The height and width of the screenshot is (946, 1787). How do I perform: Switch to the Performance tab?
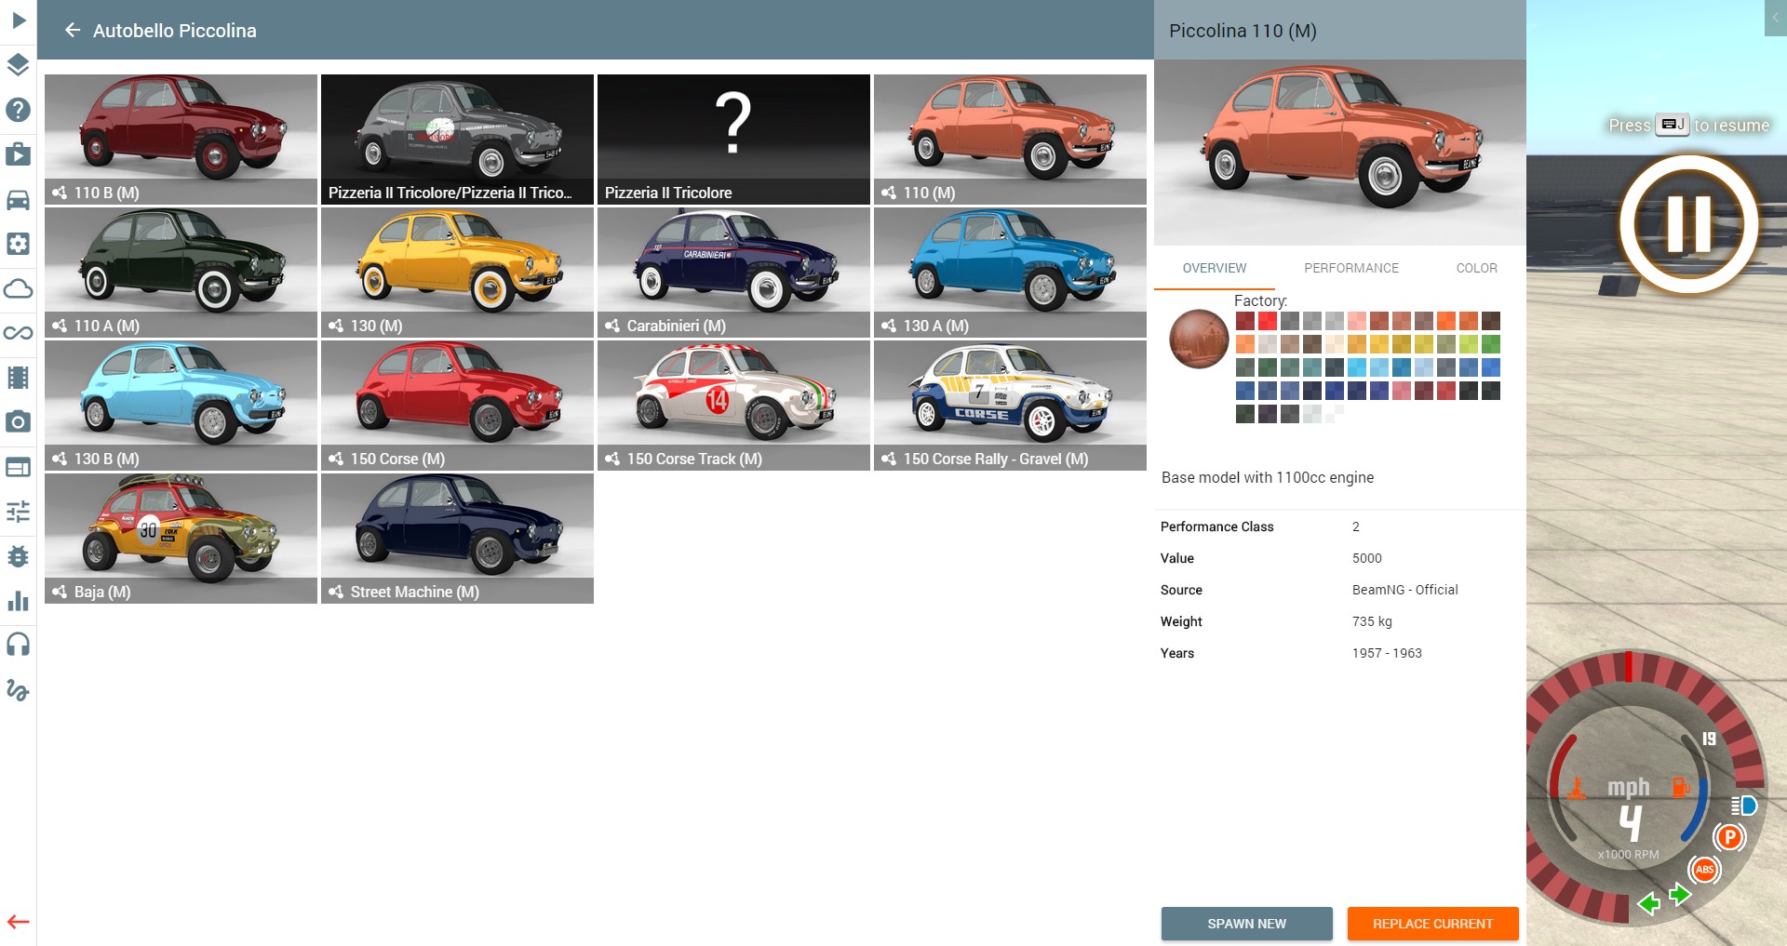1351,268
